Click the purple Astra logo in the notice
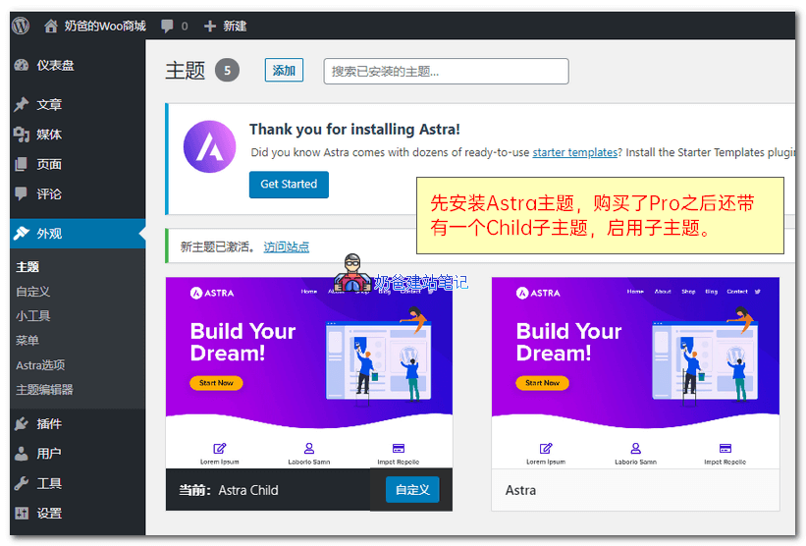The width and height of the screenshot is (806, 546). click(x=210, y=146)
